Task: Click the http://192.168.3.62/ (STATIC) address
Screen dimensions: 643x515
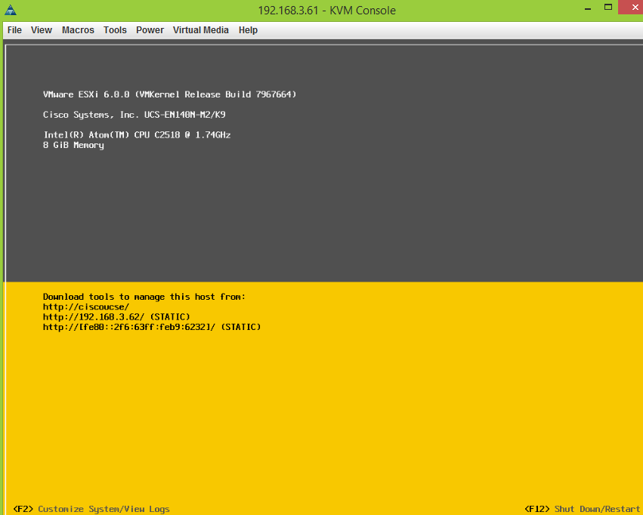Action: point(116,316)
